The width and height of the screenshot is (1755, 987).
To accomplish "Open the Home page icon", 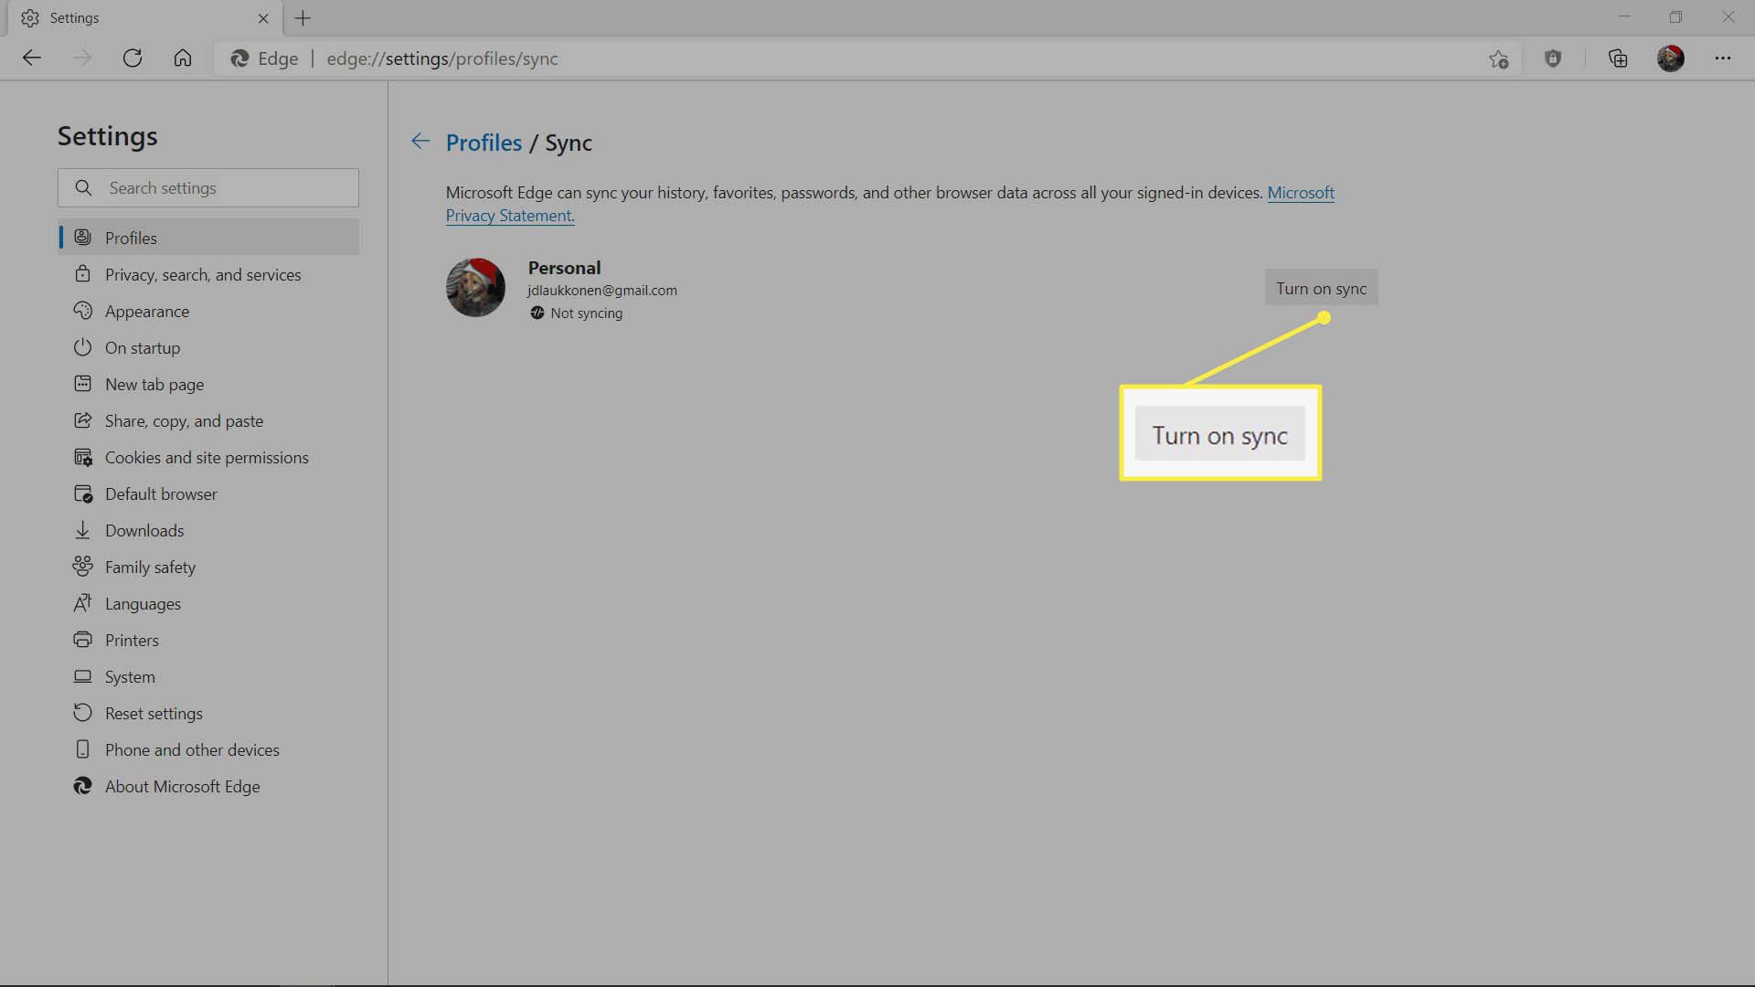I will 183,58.
